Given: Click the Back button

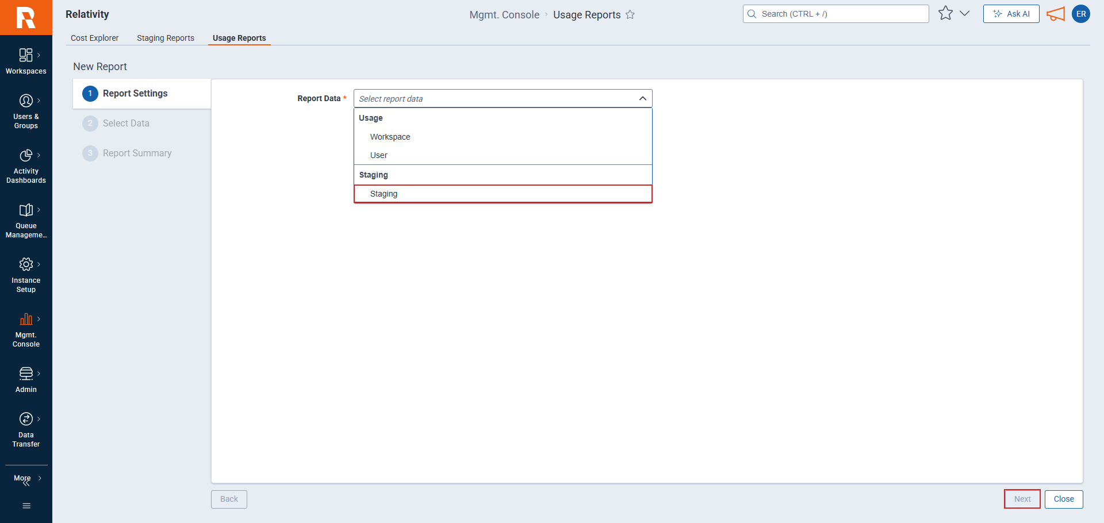Looking at the screenshot, I should 229,499.
